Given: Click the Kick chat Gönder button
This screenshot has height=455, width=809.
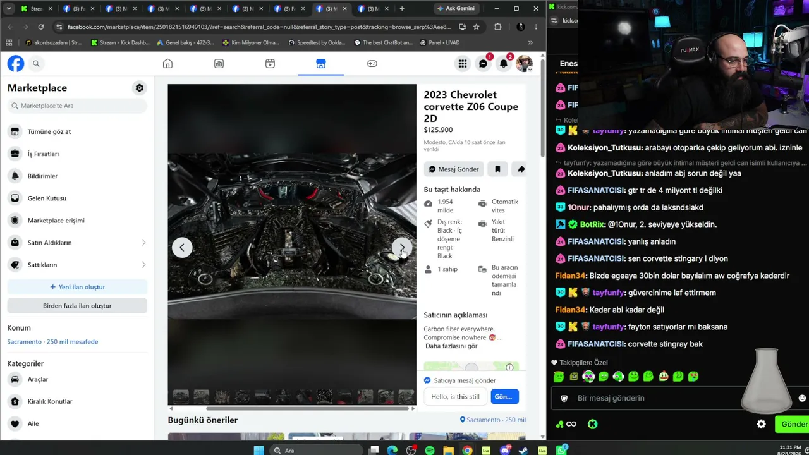Looking at the screenshot, I should click(x=793, y=424).
